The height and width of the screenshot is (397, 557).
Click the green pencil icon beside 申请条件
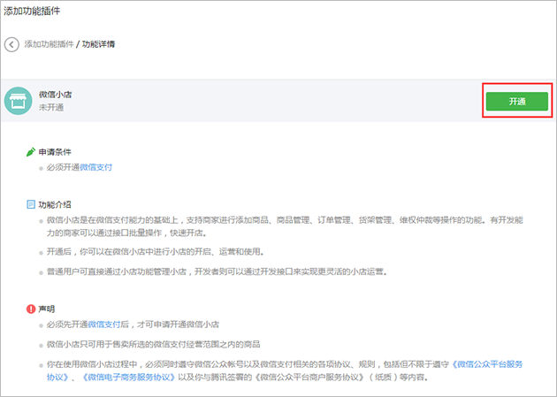pyautogui.click(x=31, y=152)
